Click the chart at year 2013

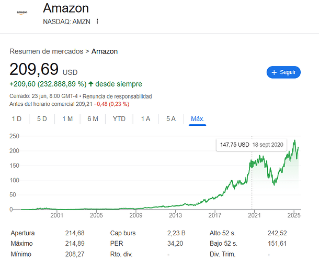(x=175, y=205)
